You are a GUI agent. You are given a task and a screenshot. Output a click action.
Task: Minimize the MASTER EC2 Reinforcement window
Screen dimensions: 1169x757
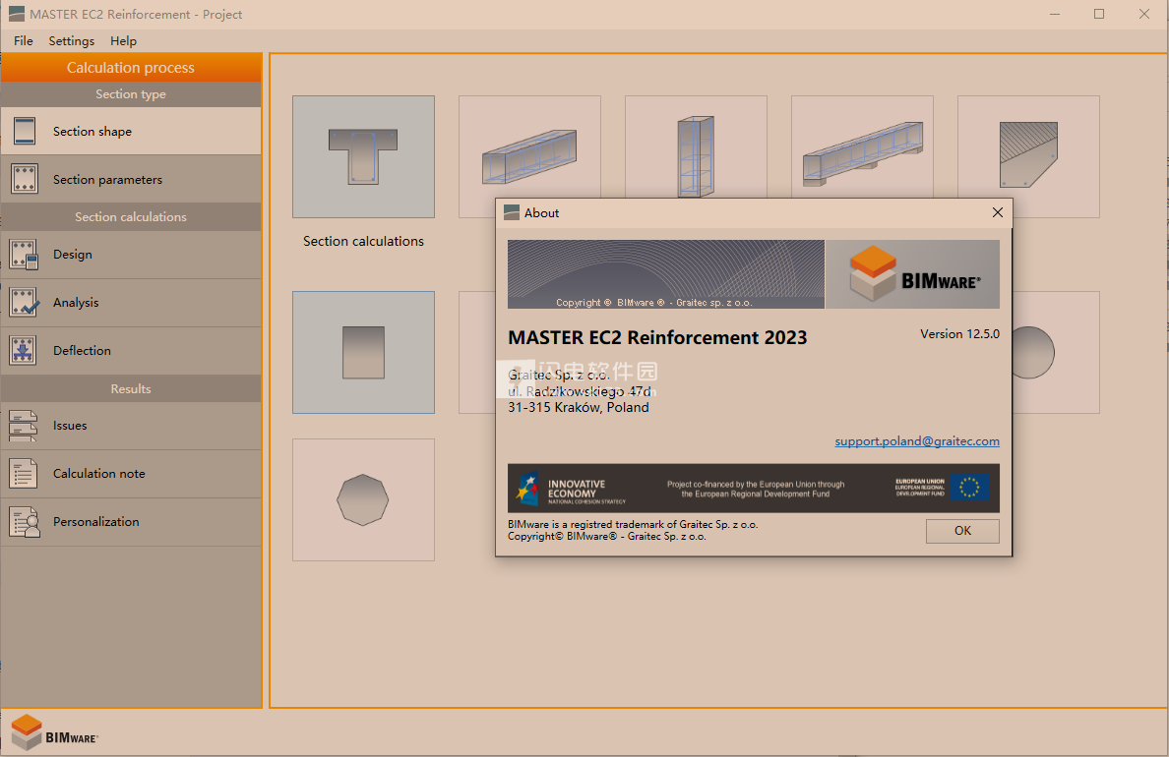tap(1054, 14)
